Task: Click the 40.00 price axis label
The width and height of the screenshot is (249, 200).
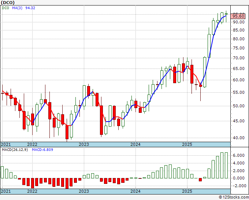Action: click(239, 138)
